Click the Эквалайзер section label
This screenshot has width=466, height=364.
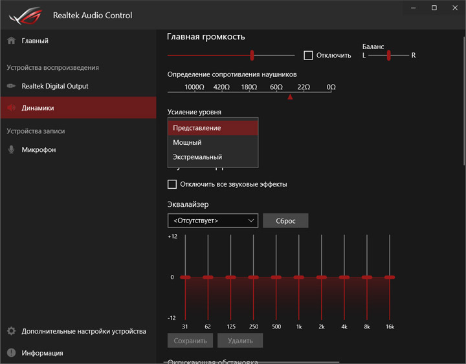188,204
